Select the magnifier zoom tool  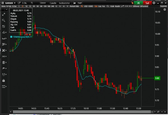(4, 20)
